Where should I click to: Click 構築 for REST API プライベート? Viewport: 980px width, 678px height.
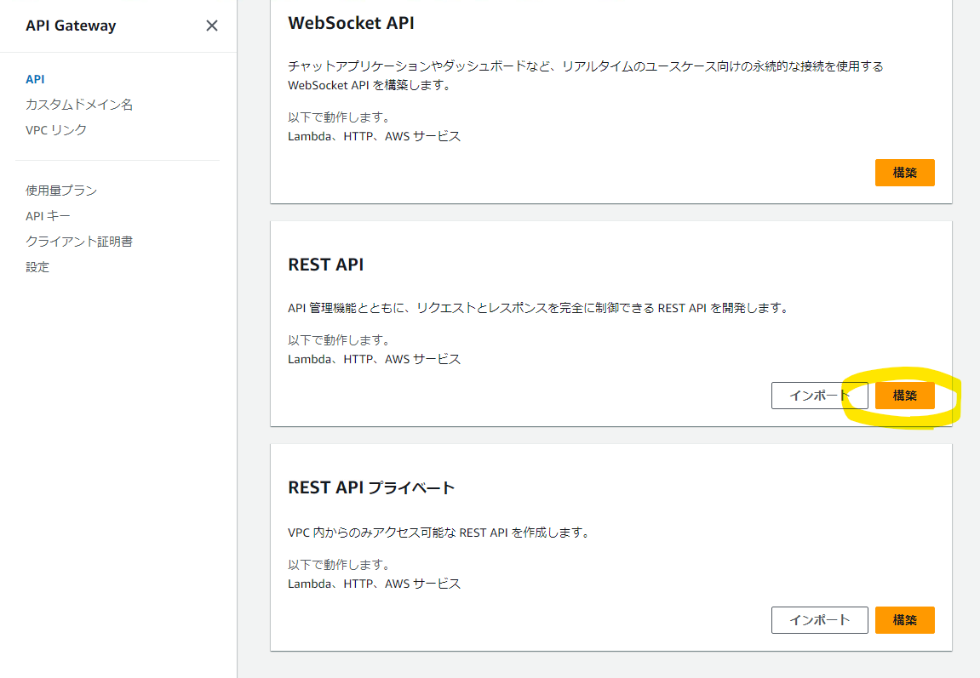904,620
